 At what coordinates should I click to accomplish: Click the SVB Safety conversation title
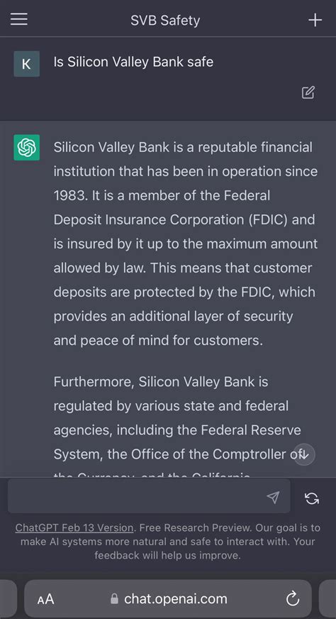click(x=165, y=20)
